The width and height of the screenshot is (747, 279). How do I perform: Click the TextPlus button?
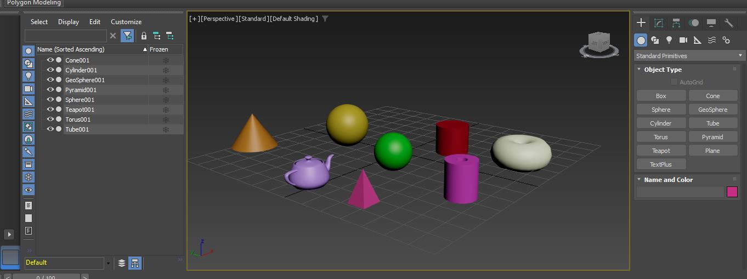pos(661,164)
